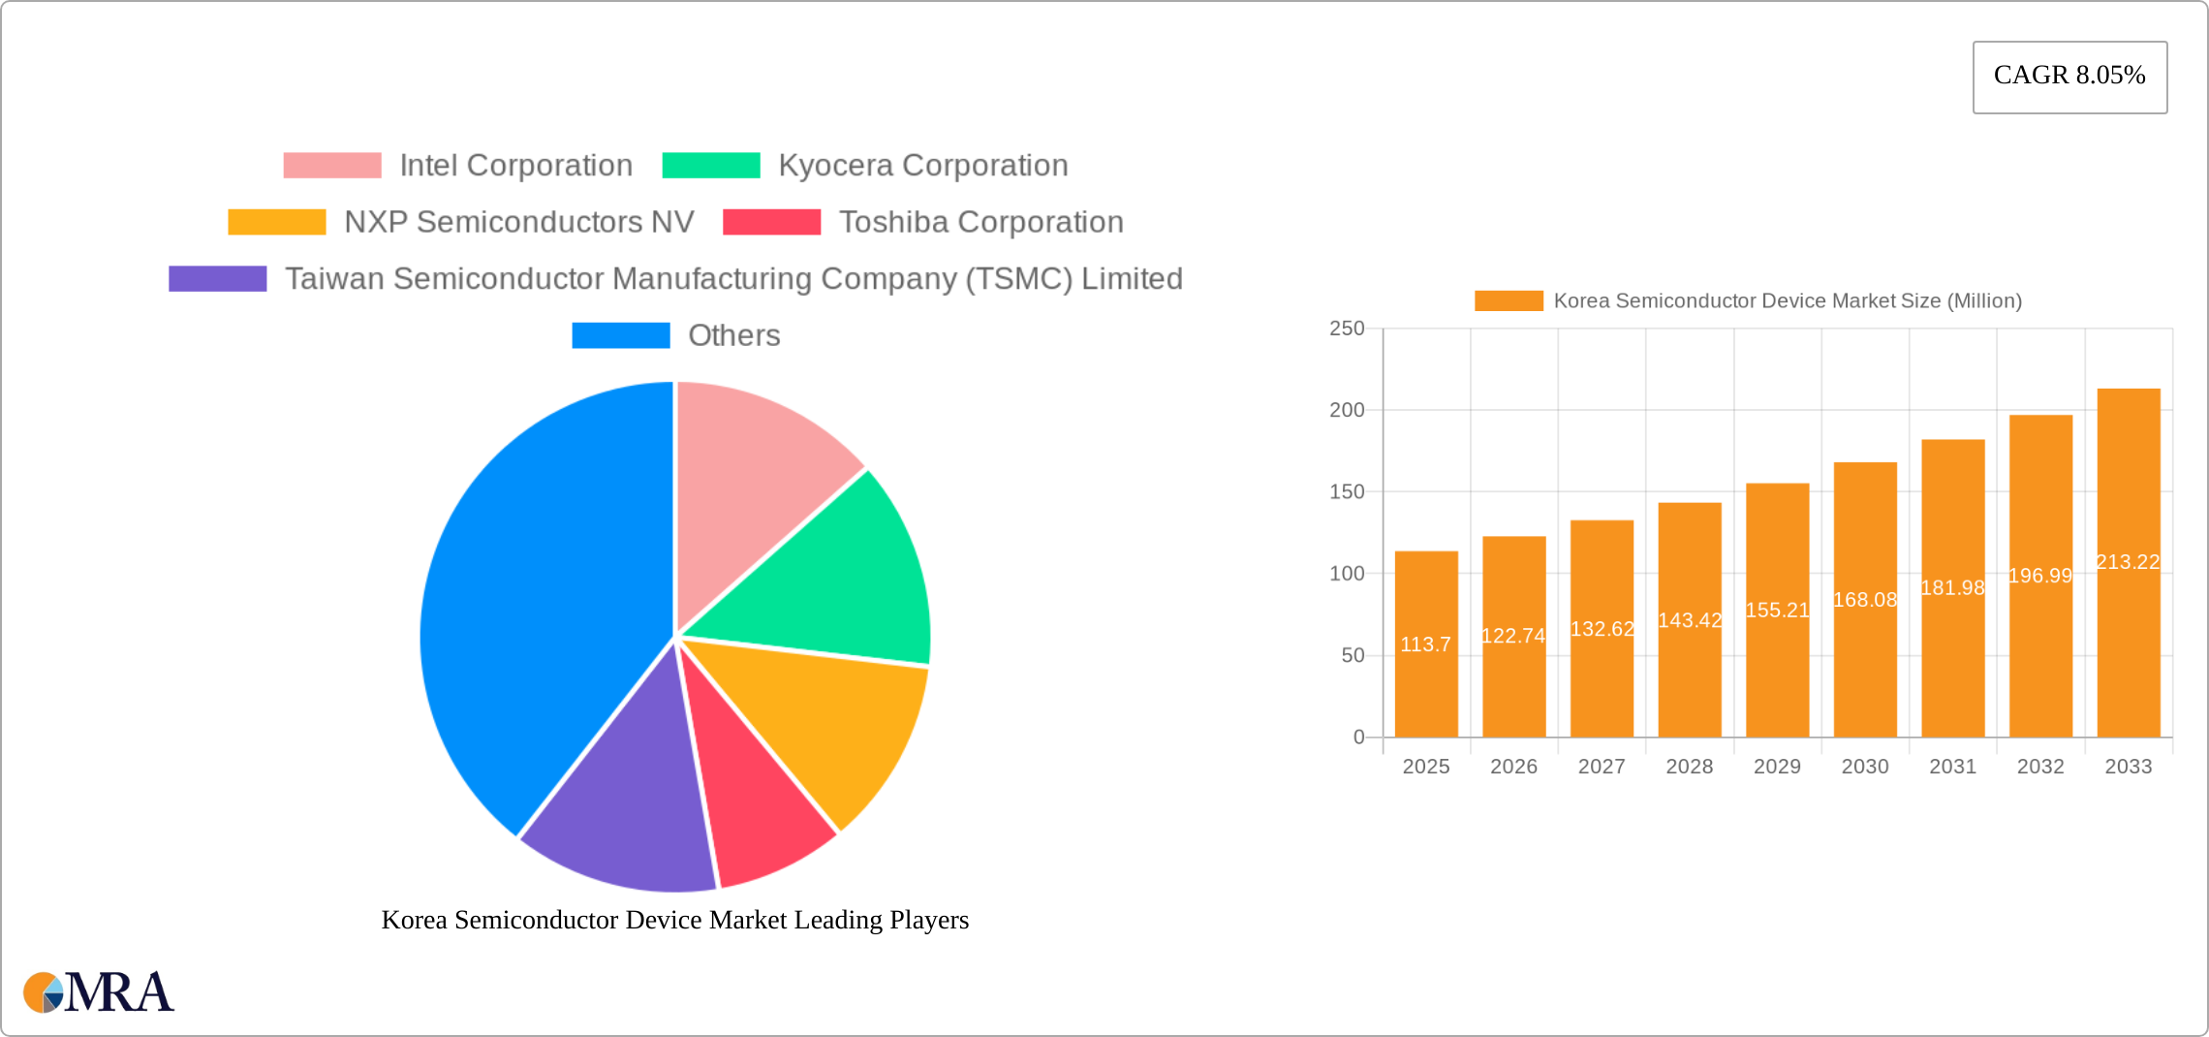Click the NXP Semiconductors NV orange legend swatch
The width and height of the screenshot is (2209, 1037).
point(276,222)
